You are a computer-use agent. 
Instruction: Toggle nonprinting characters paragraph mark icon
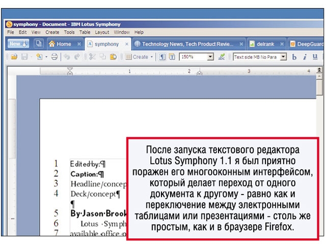point(162,57)
